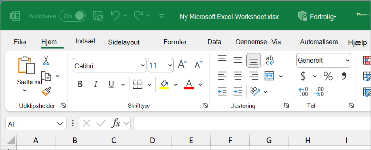This screenshot has height=150, width=371.
Task: Open Justering dialog launcher
Action: 286,105
